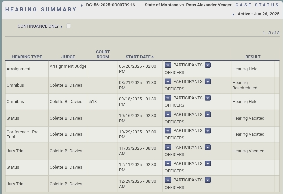Enable the Continuance Only checkbox
Image resolution: width=283 pixels, height=194 pixels.
click(69, 26)
